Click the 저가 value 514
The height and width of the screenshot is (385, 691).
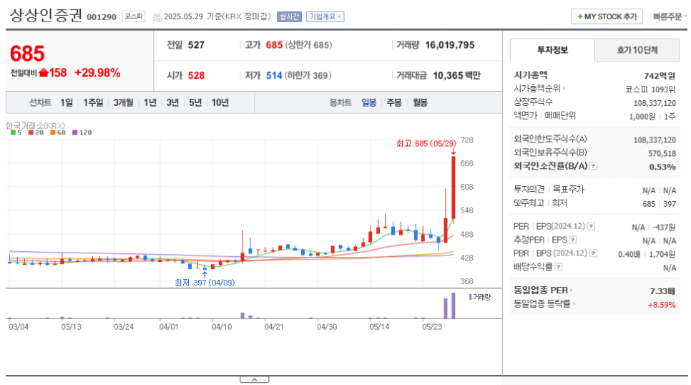point(274,75)
